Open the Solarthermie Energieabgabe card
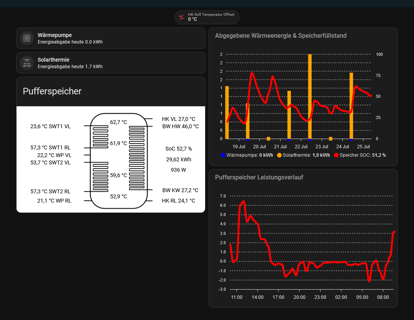 pos(111,63)
